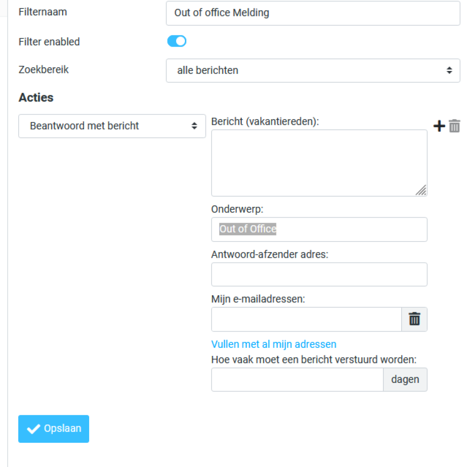Click the frequency input before the dagen label

297,380
